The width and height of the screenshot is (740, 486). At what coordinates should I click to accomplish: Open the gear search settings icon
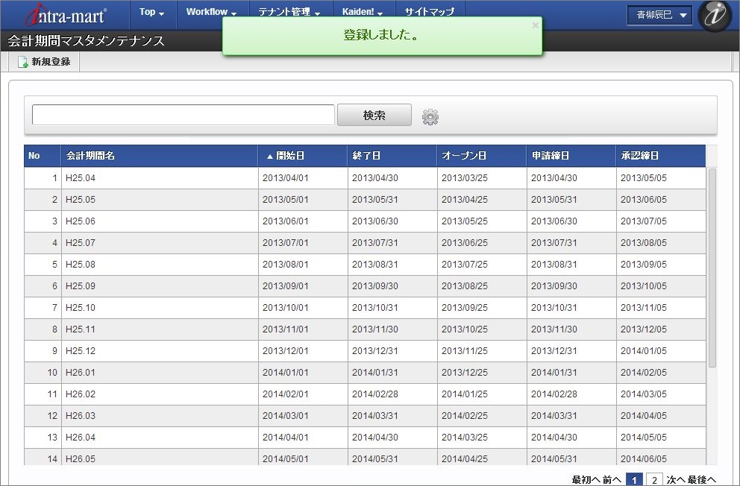430,116
